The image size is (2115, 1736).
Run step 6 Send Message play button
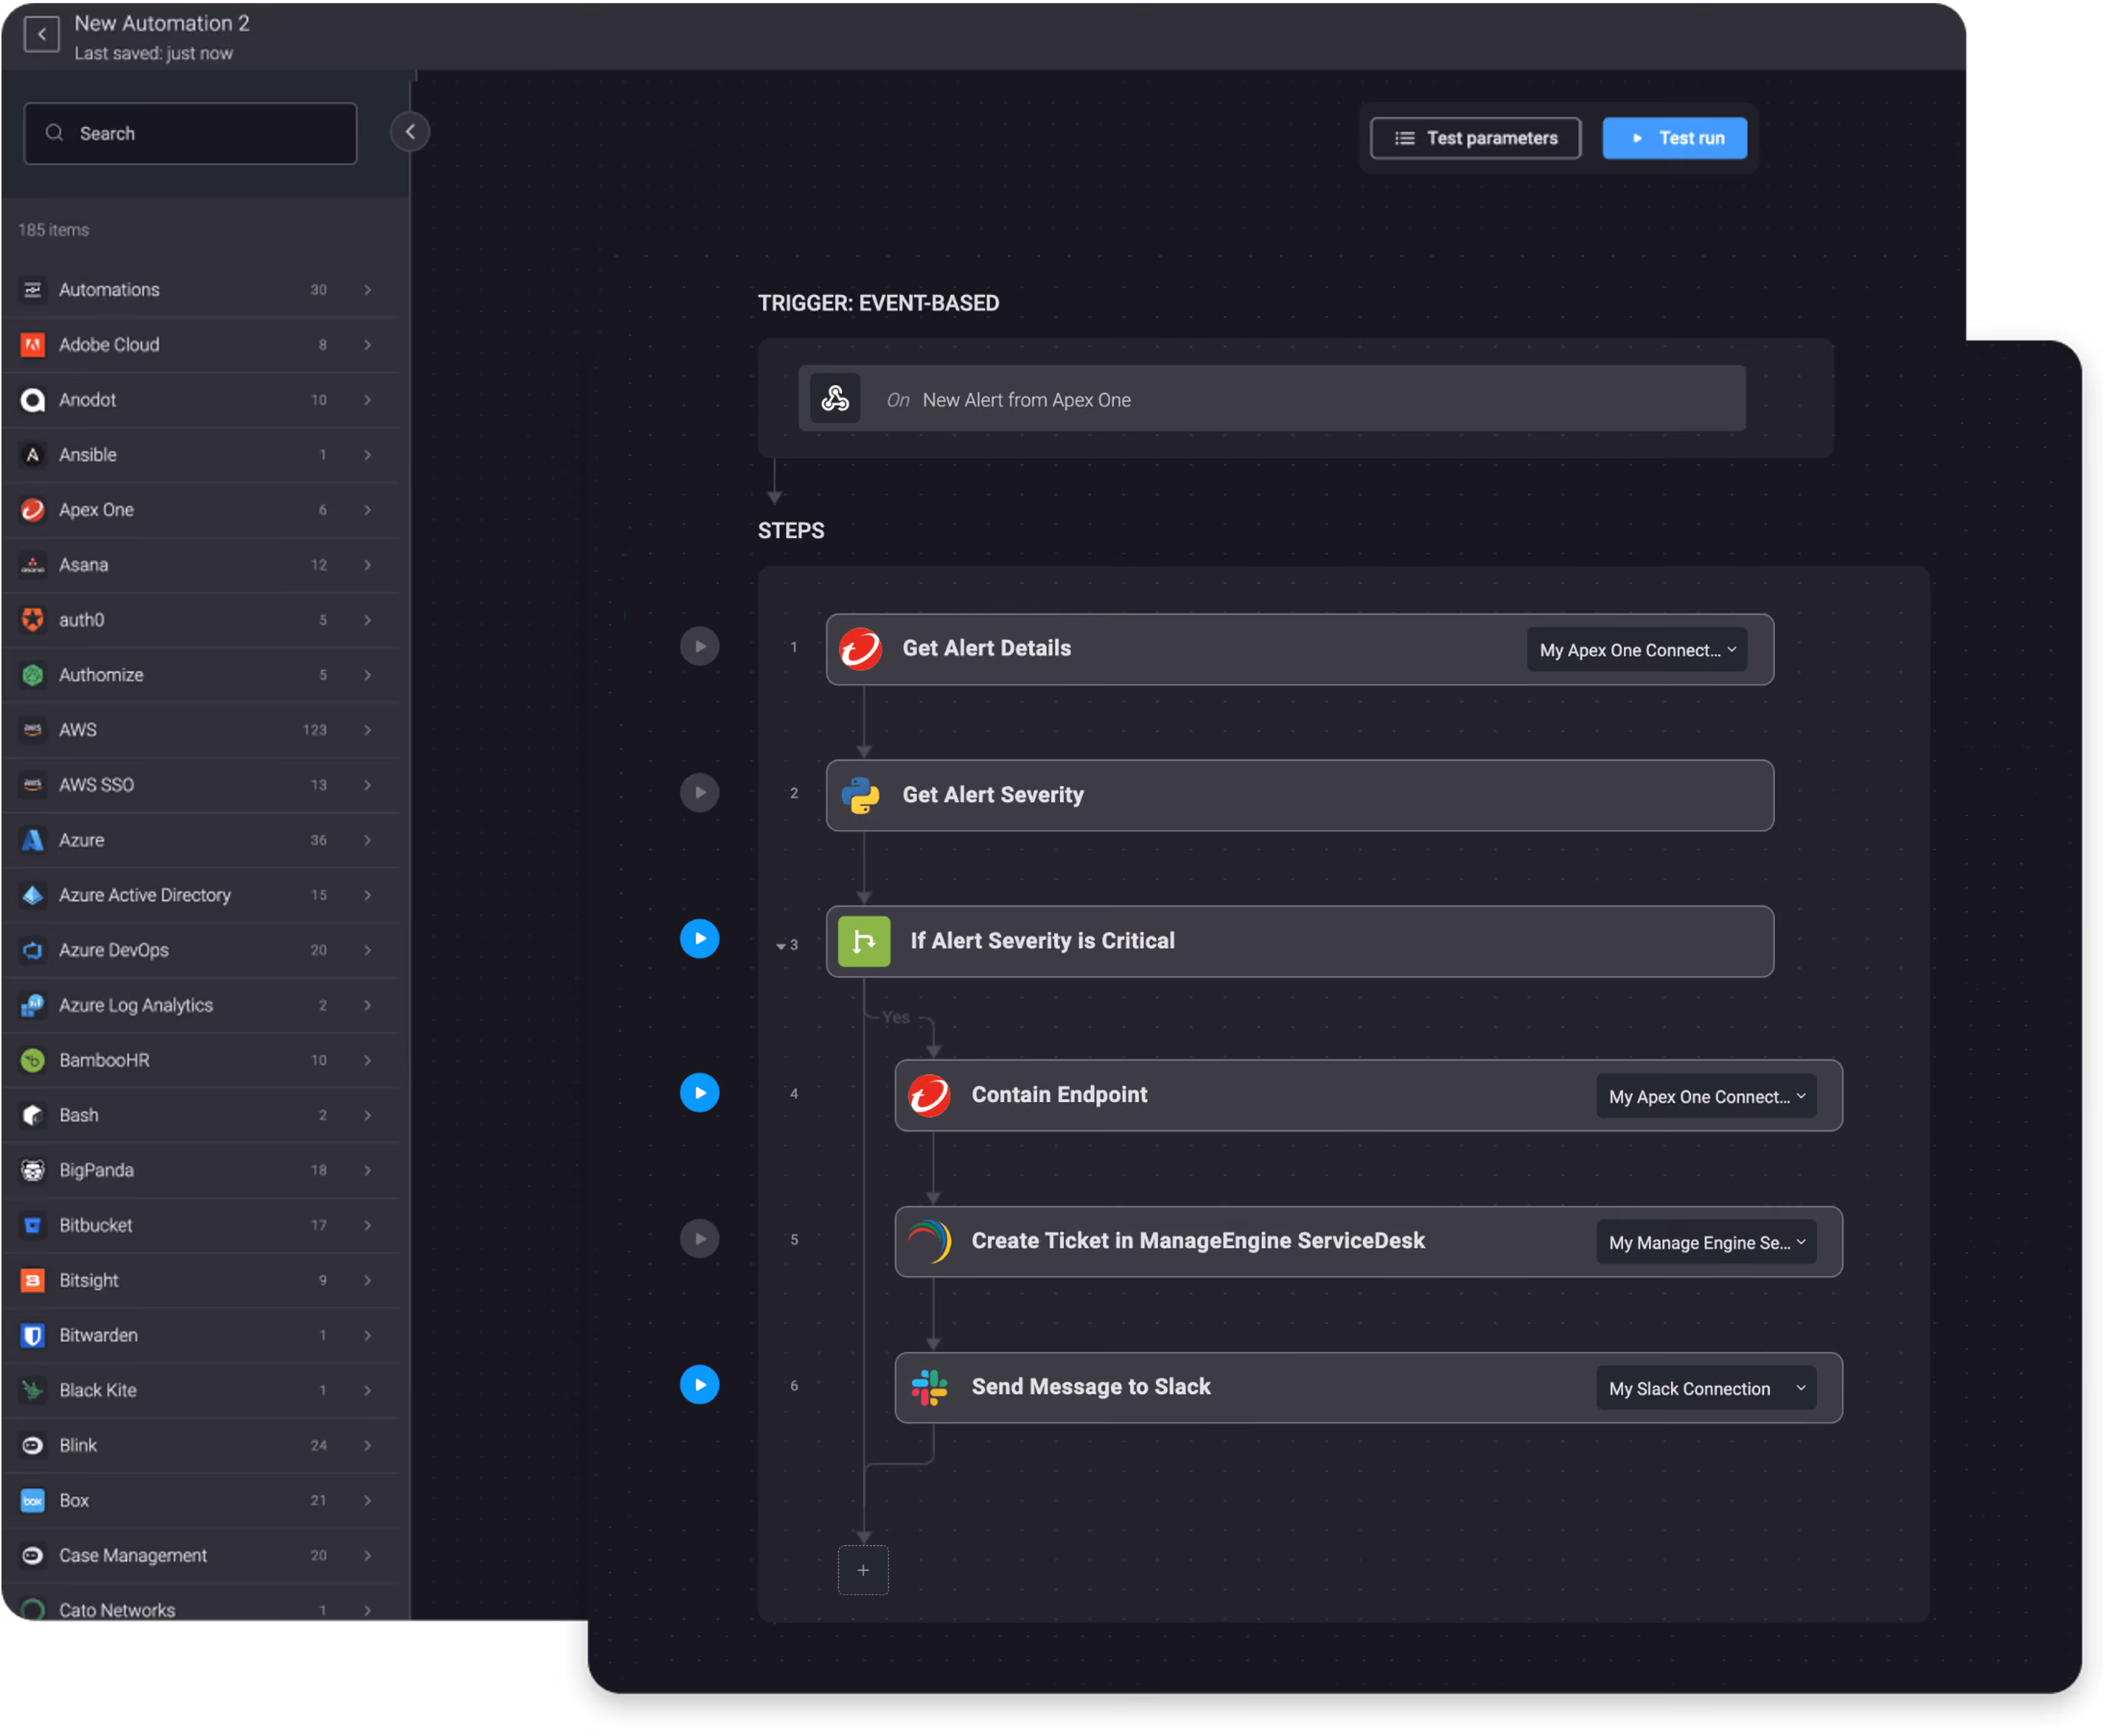700,1385
